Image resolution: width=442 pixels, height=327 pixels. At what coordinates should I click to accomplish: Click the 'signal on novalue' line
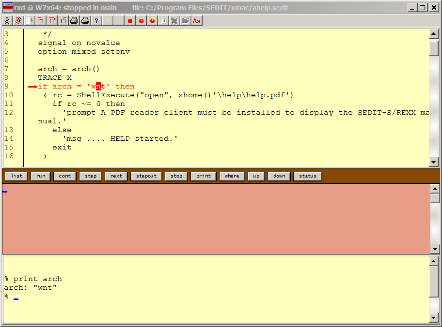pyautogui.click(x=79, y=43)
